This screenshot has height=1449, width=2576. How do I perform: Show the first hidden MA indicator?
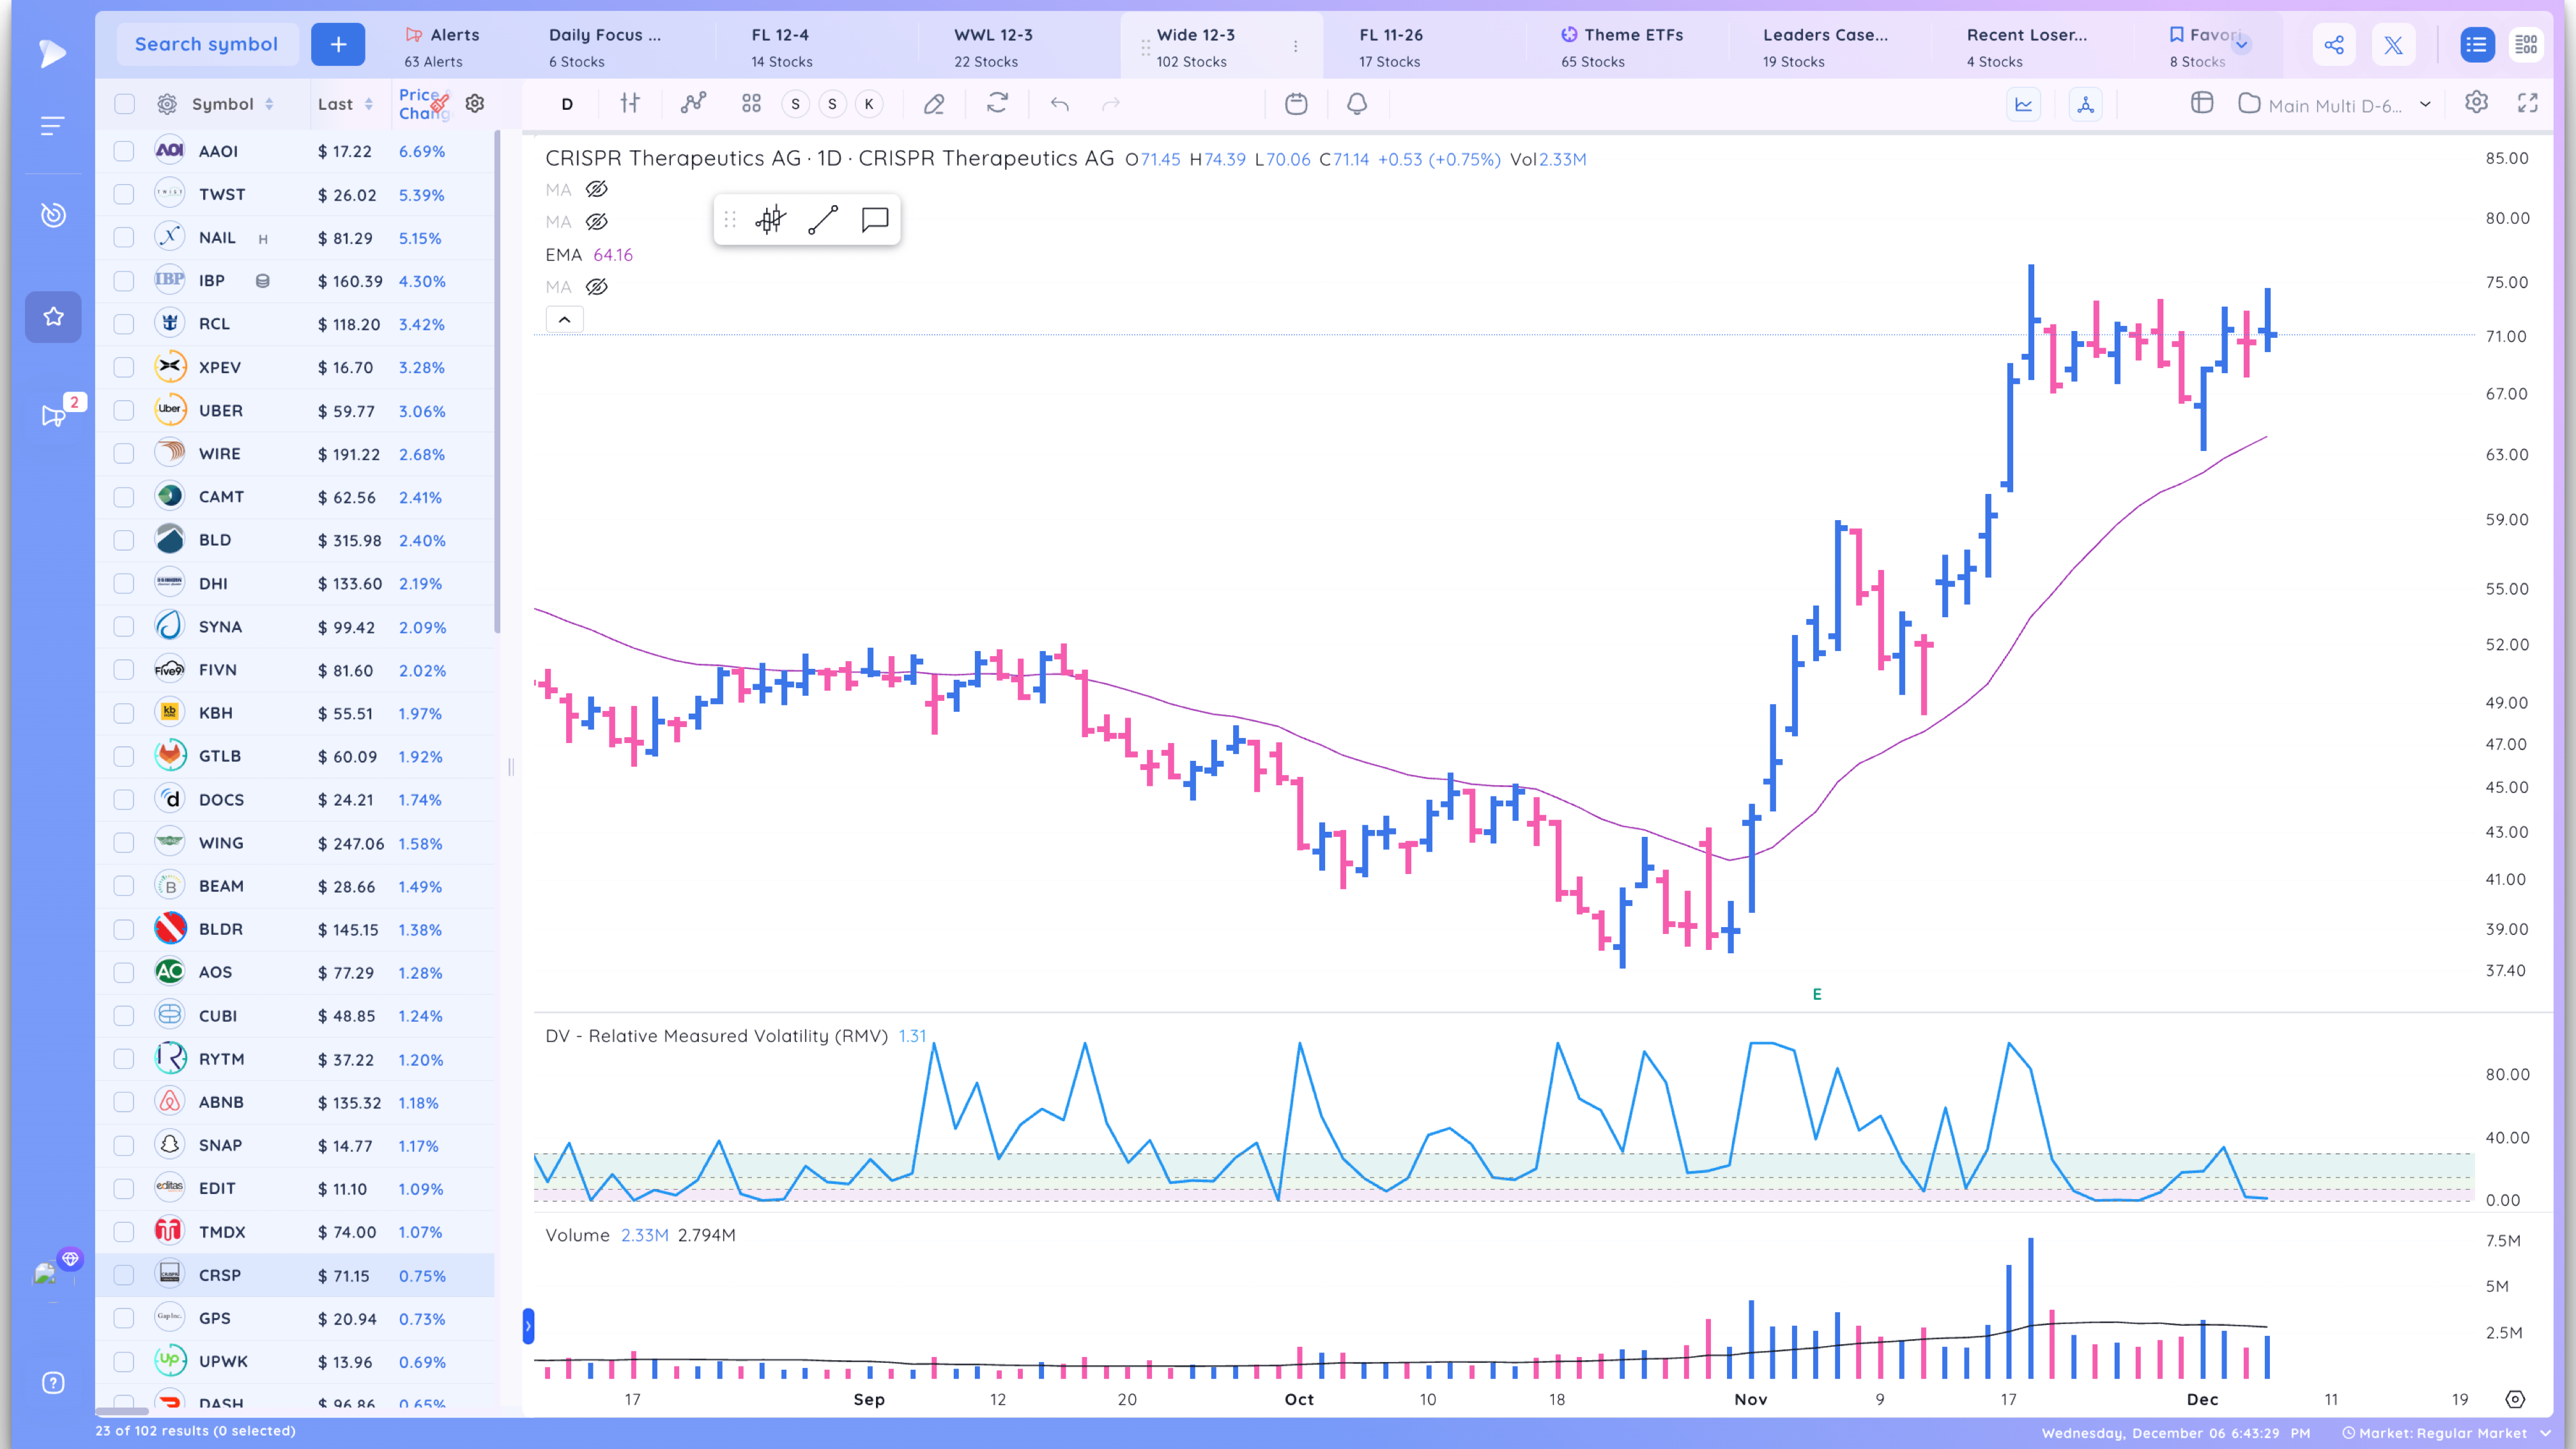coord(596,189)
